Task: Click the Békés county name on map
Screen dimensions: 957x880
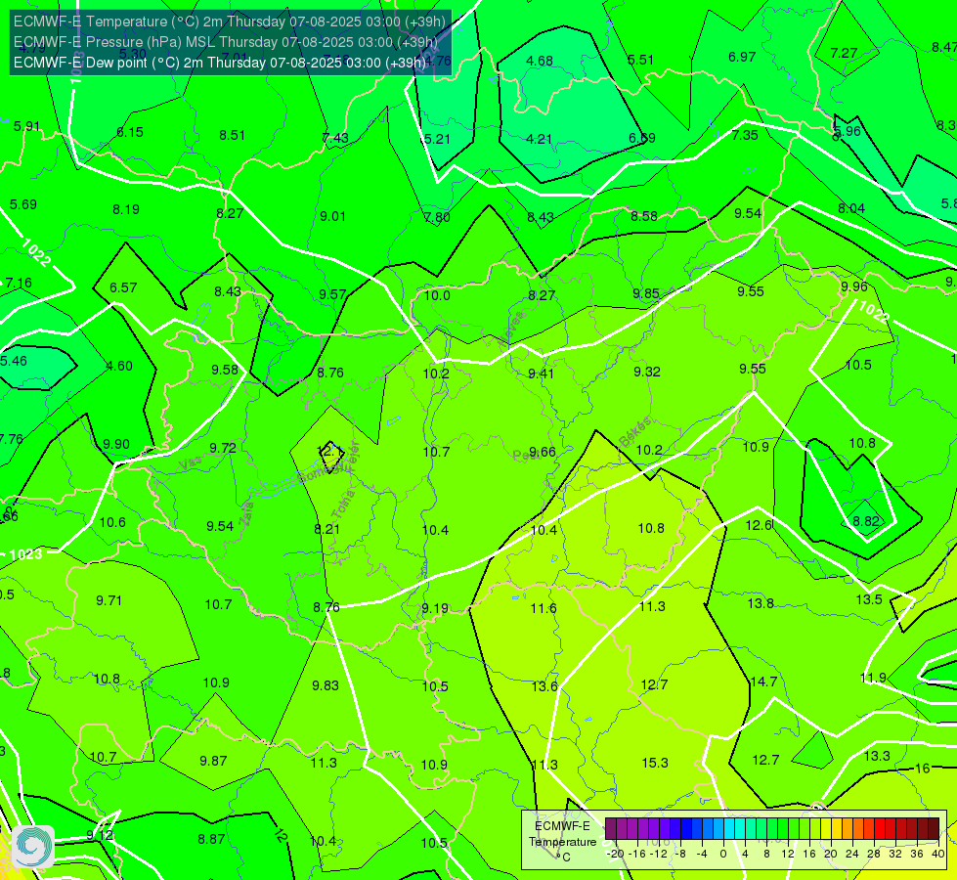Action: click(x=634, y=432)
